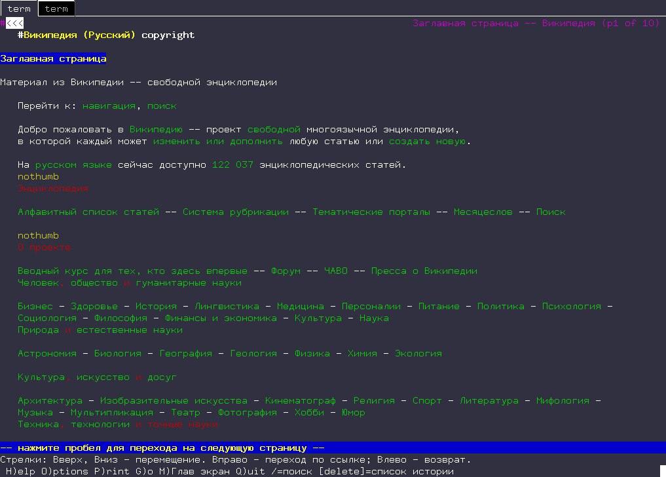This screenshot has height=477, width=666.
Task: Follow the Изобразительные искусства link
Action: (174, 400)
